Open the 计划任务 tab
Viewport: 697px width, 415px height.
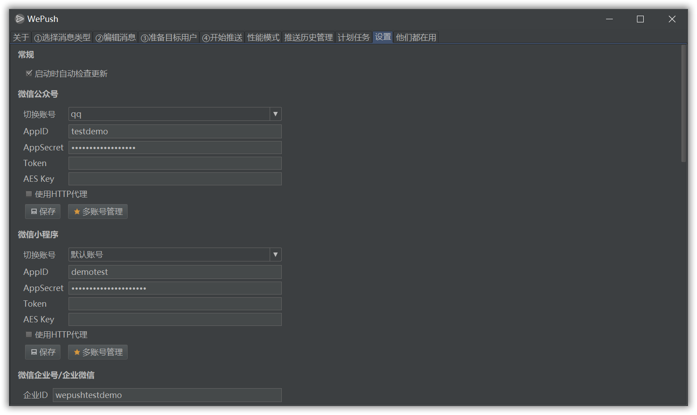tap(354, 38)
